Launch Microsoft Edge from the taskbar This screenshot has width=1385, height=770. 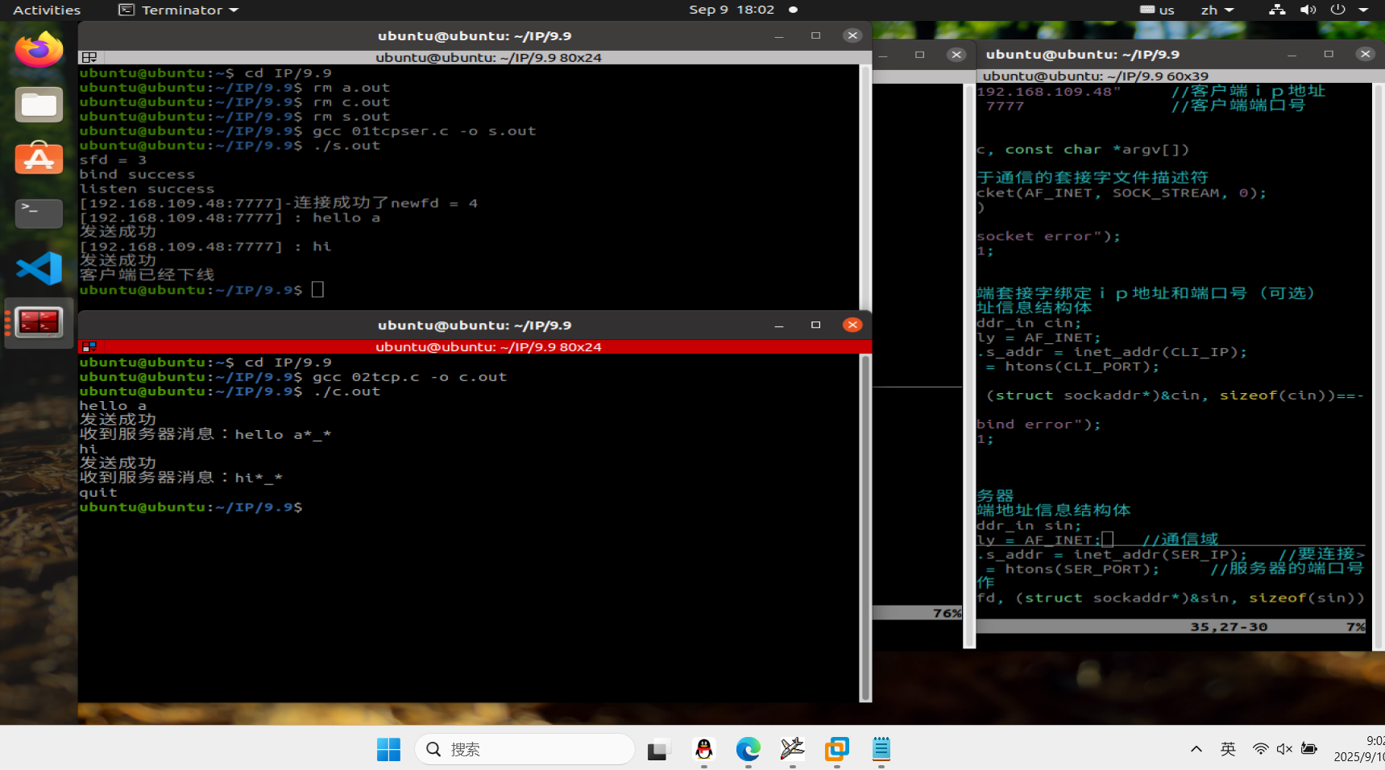(x=748, y=750)
